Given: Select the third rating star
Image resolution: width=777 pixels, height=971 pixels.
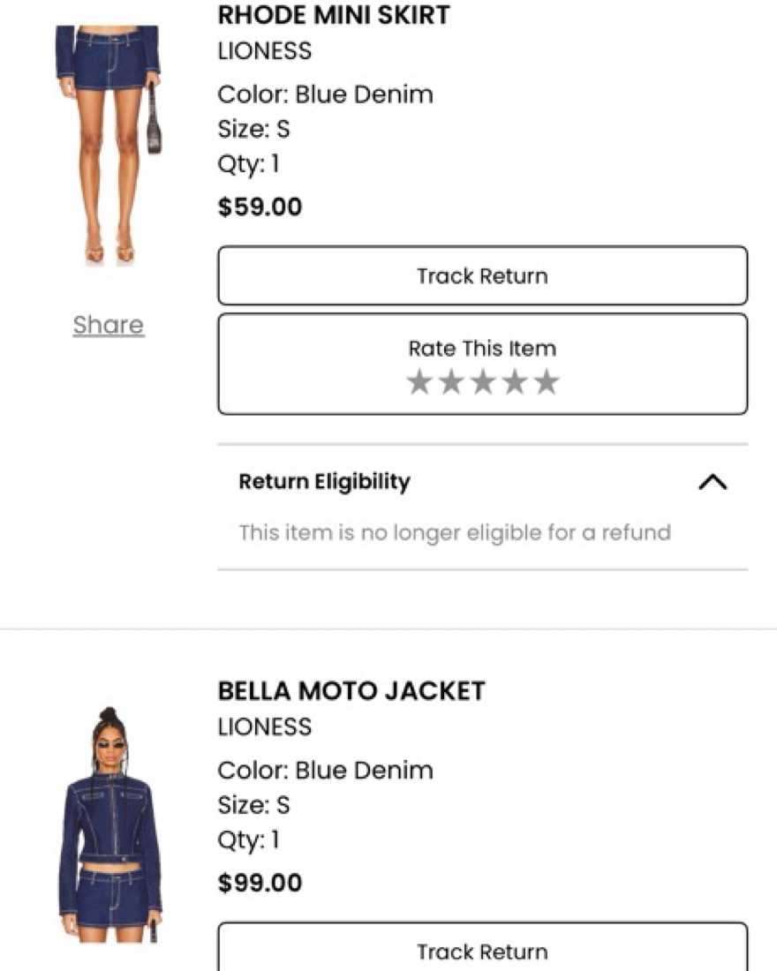Looking at the screenshot, I should tap(483, 382).
